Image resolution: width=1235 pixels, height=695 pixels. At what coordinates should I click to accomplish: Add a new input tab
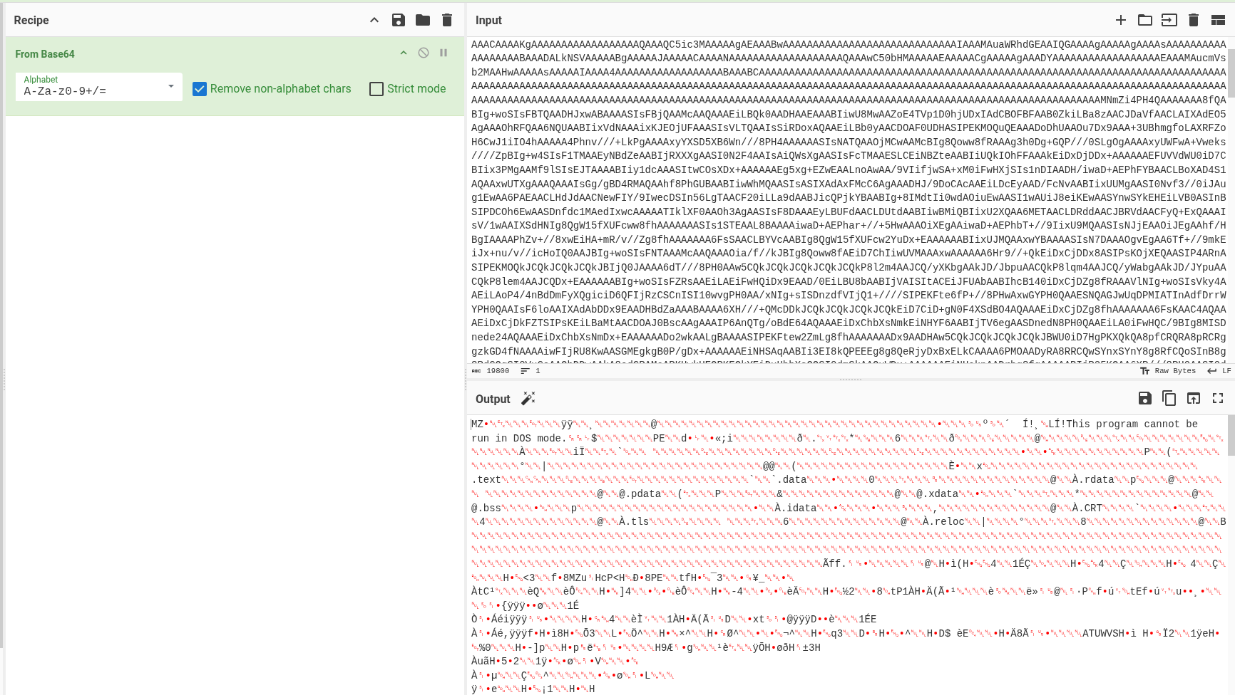coord(1122,20)
